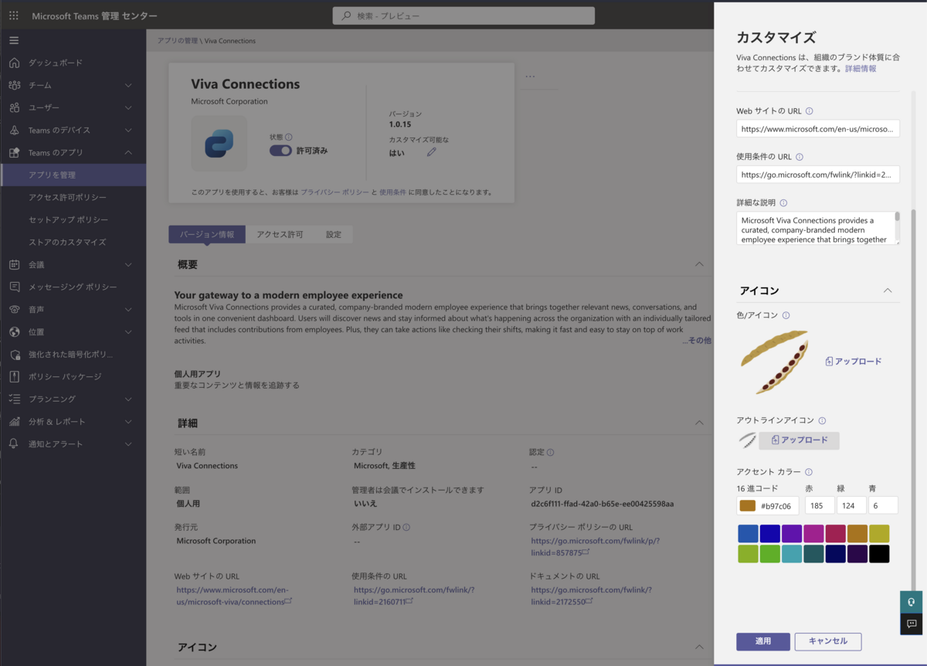Expand the チーム sidebar section
Image resolution: width=927 pixels, height=666 pixels.
click(128, 85)
